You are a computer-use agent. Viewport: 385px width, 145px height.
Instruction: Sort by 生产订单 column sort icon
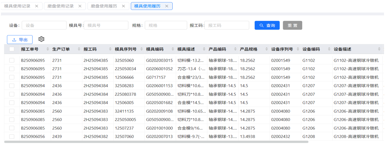point(79,49)
